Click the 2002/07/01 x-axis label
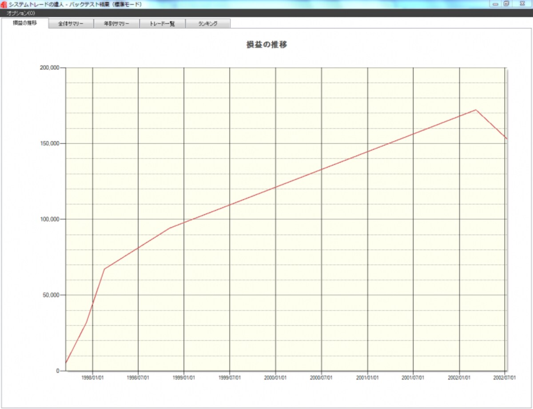Image resolution: width=533 pixels, height=409 pixels. click(x=505, y=378)
